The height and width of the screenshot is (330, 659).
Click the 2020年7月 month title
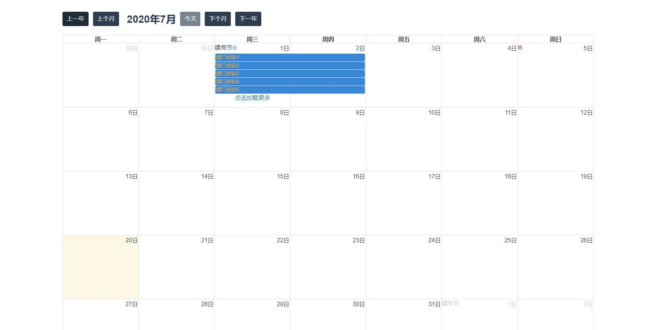151,19
